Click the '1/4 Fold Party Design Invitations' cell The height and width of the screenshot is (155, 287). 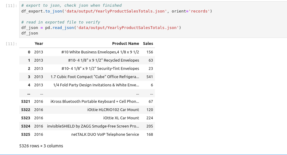click(96, 85)
